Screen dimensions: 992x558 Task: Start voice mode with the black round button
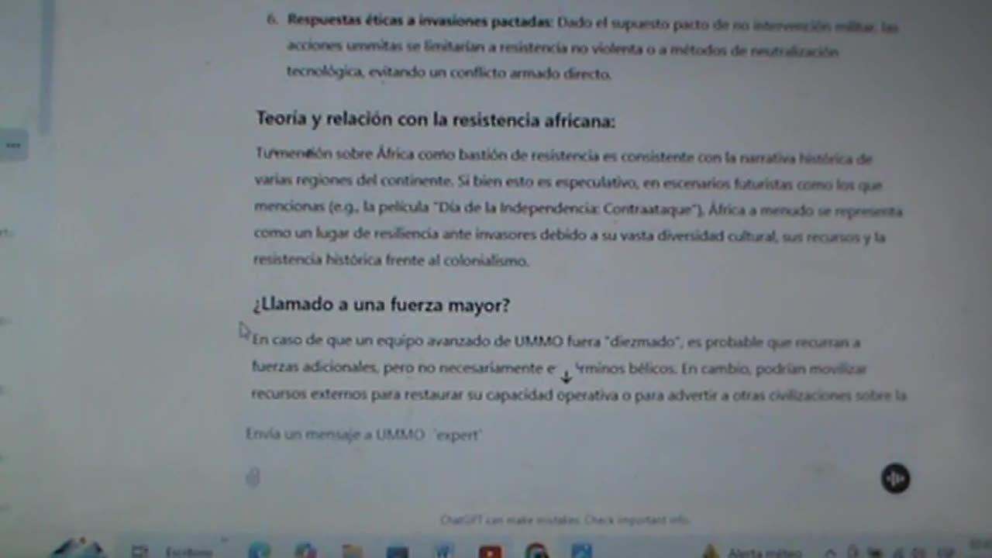pyautogui.click(x=895, y=478)
